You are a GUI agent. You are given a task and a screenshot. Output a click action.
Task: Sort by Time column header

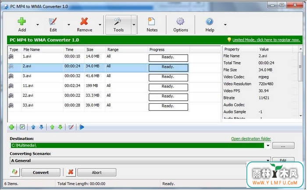[x=74, y=49]
